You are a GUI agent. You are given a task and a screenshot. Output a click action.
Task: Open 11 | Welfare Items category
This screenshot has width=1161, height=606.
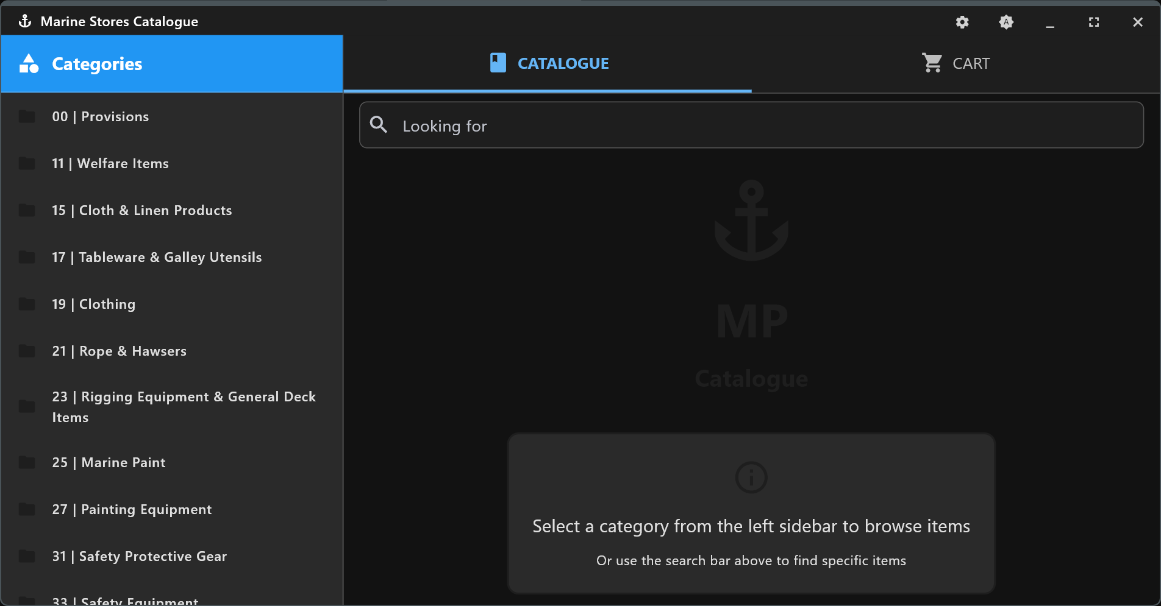click(x=172, y=163)
